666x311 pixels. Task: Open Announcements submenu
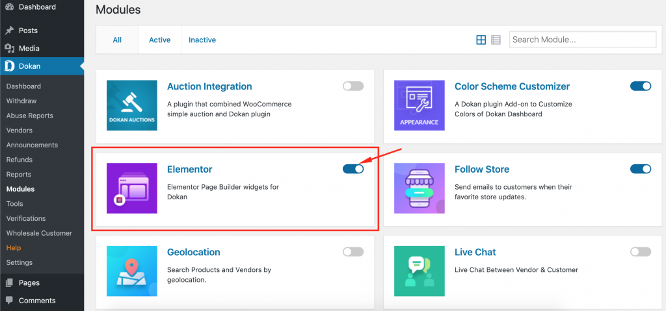(32, 145)
